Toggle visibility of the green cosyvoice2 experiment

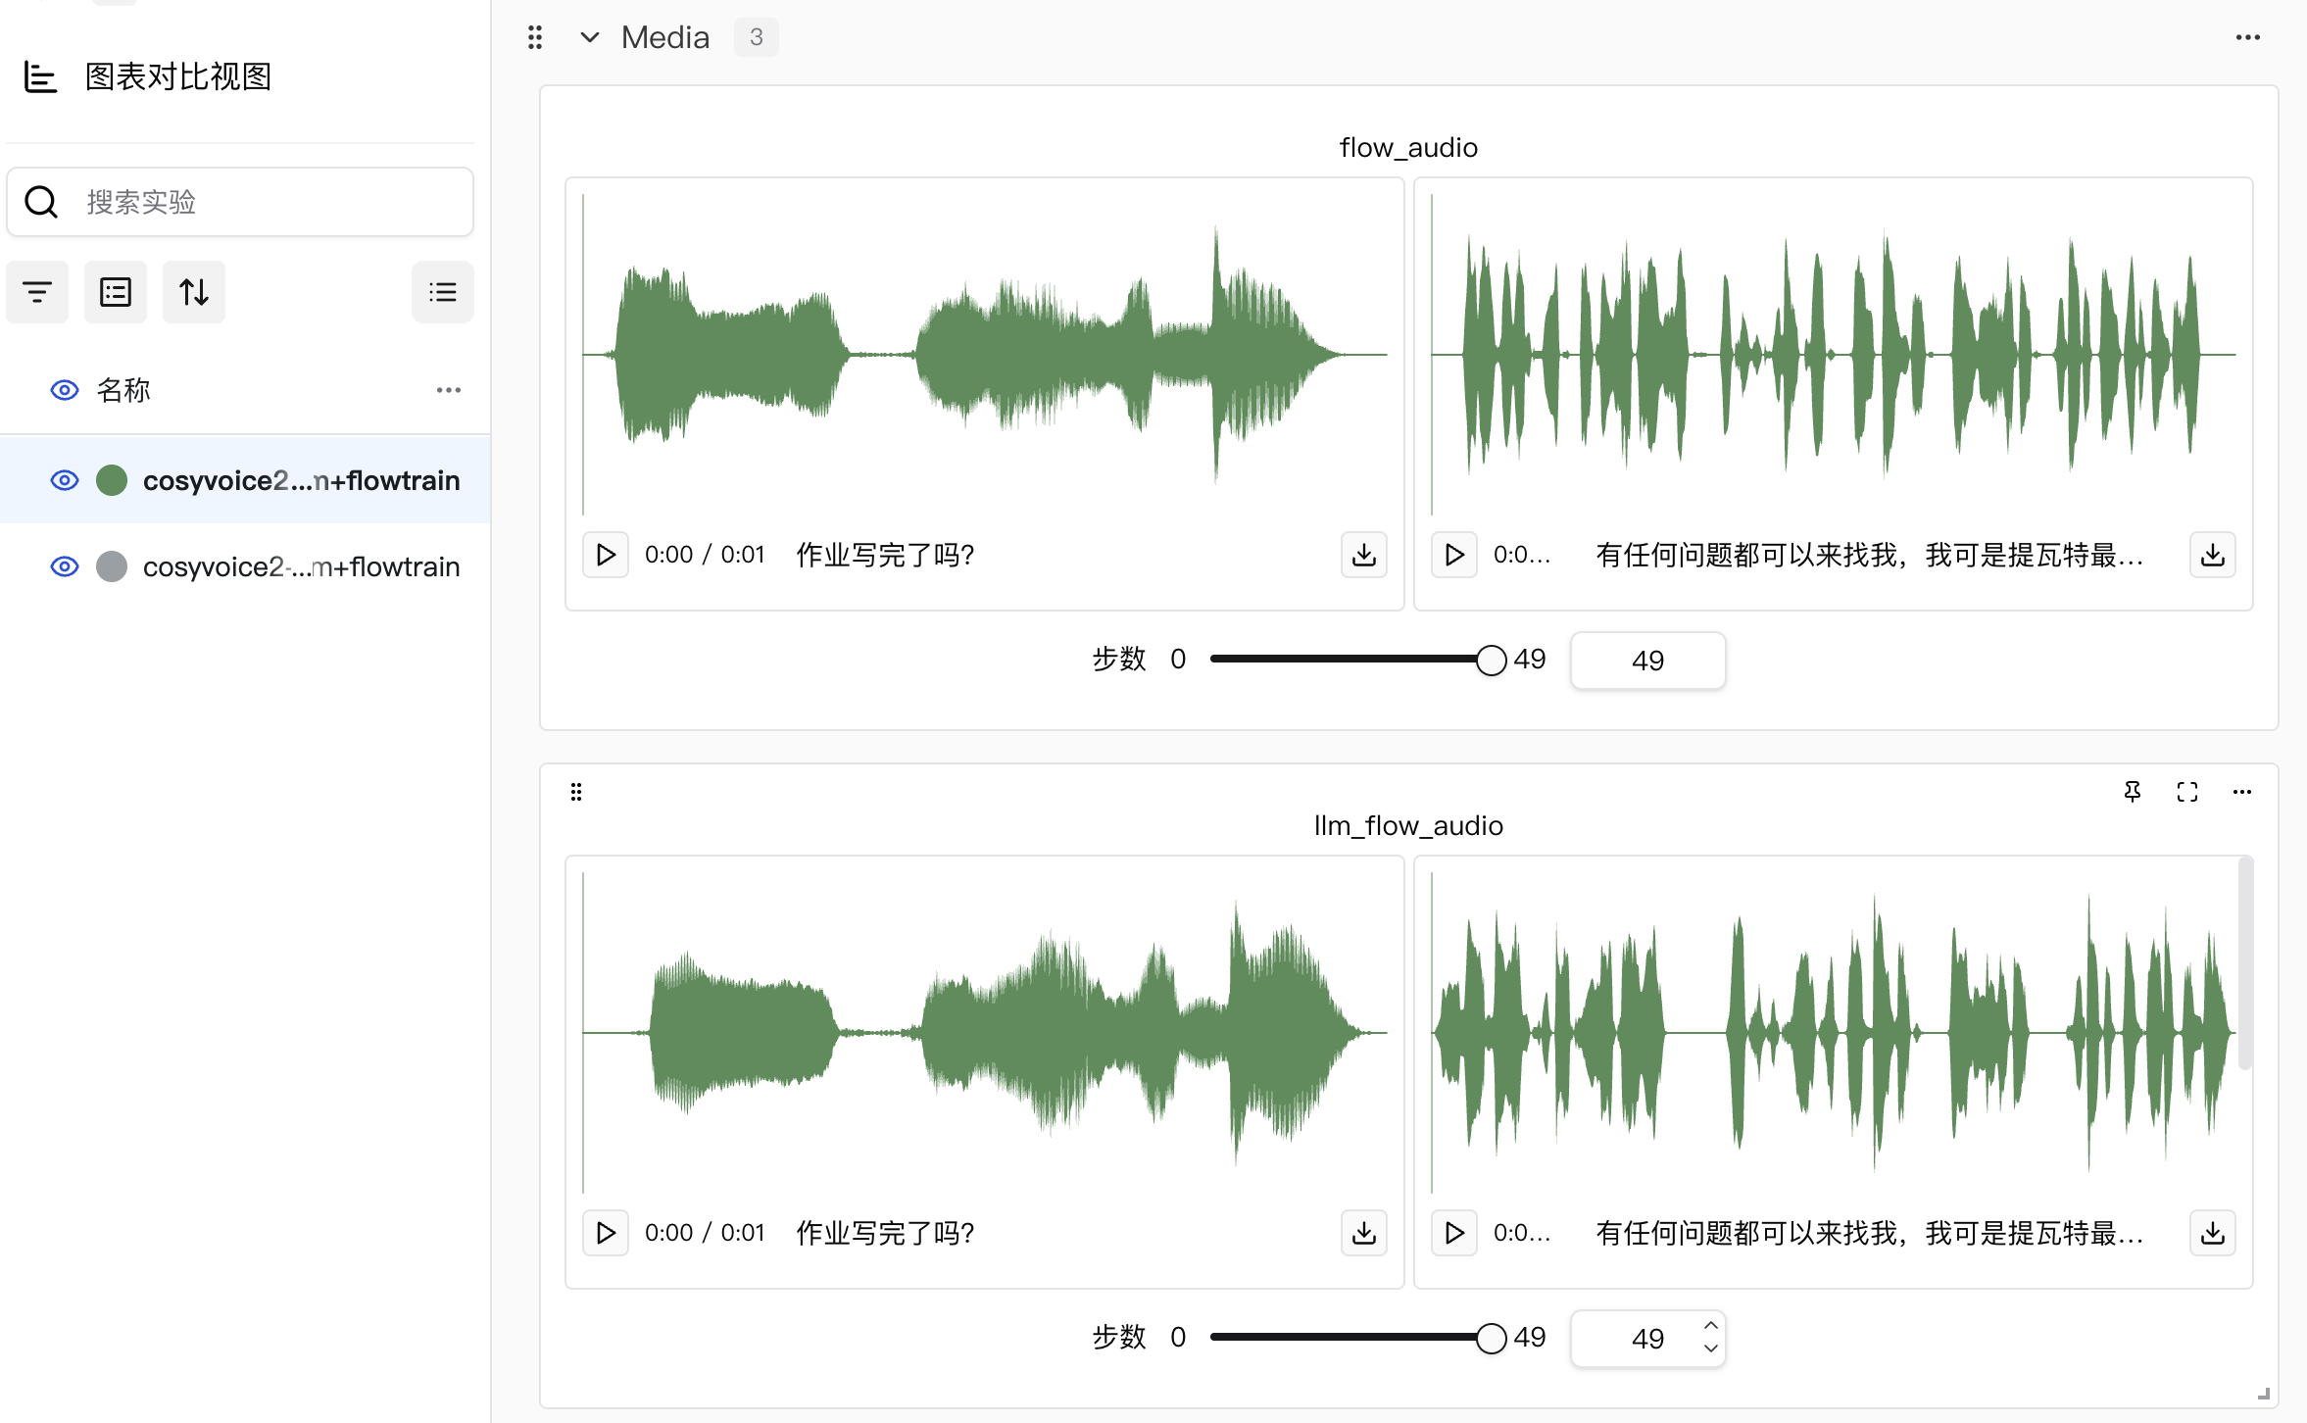click(65, 480)
